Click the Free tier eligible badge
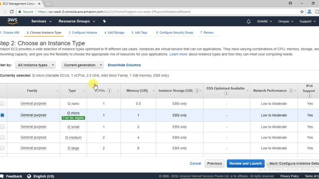Image resolution: width=319 pixels, height=179 pixels. coord(73,118)
